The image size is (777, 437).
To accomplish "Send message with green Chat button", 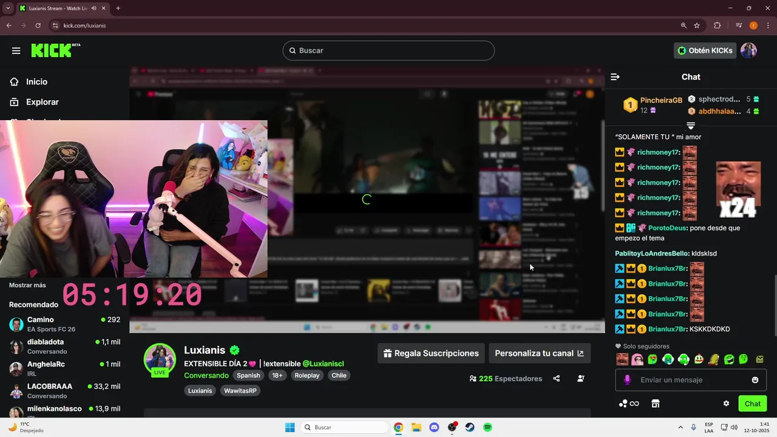I will pyautogui.click(x=753, y=404).
